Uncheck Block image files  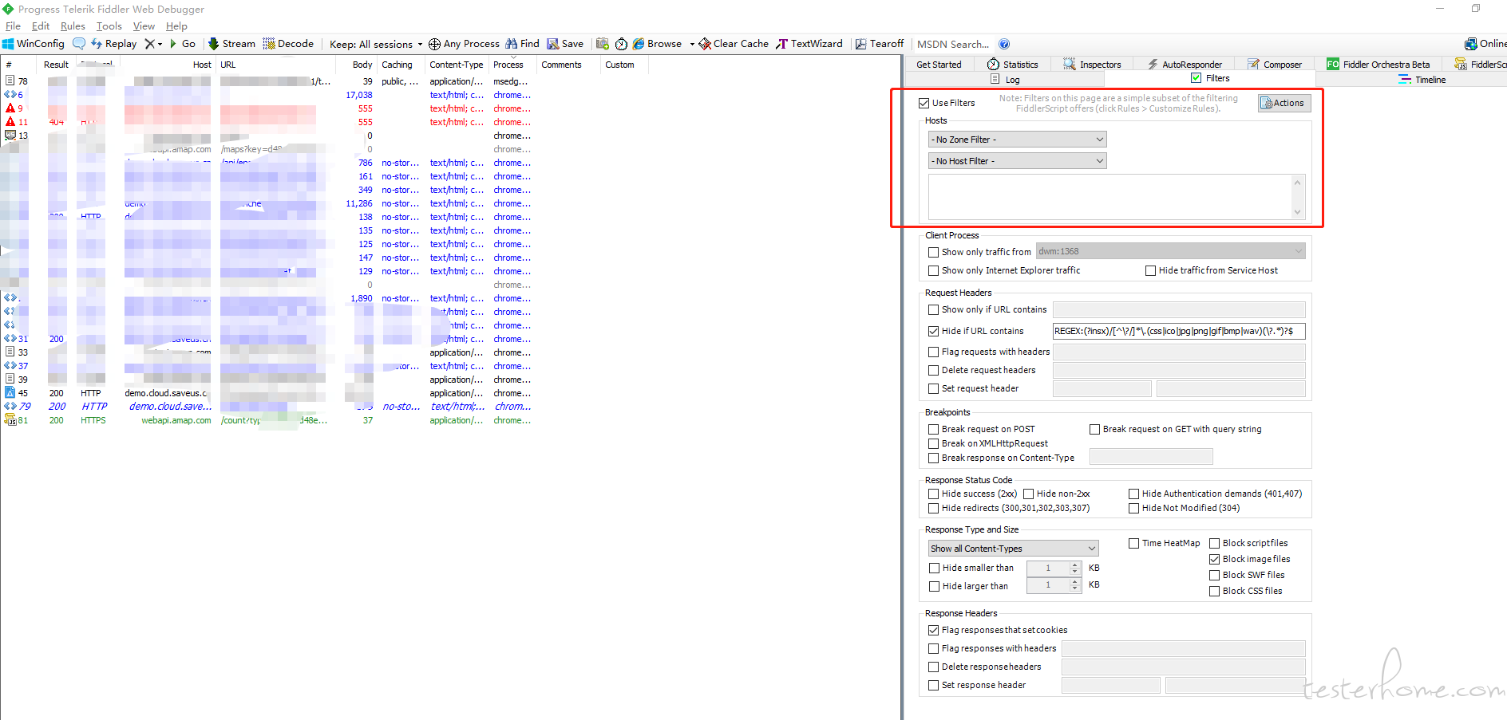coord(1214,559)
